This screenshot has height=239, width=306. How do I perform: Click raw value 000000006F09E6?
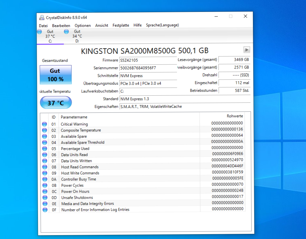(227, 154)
